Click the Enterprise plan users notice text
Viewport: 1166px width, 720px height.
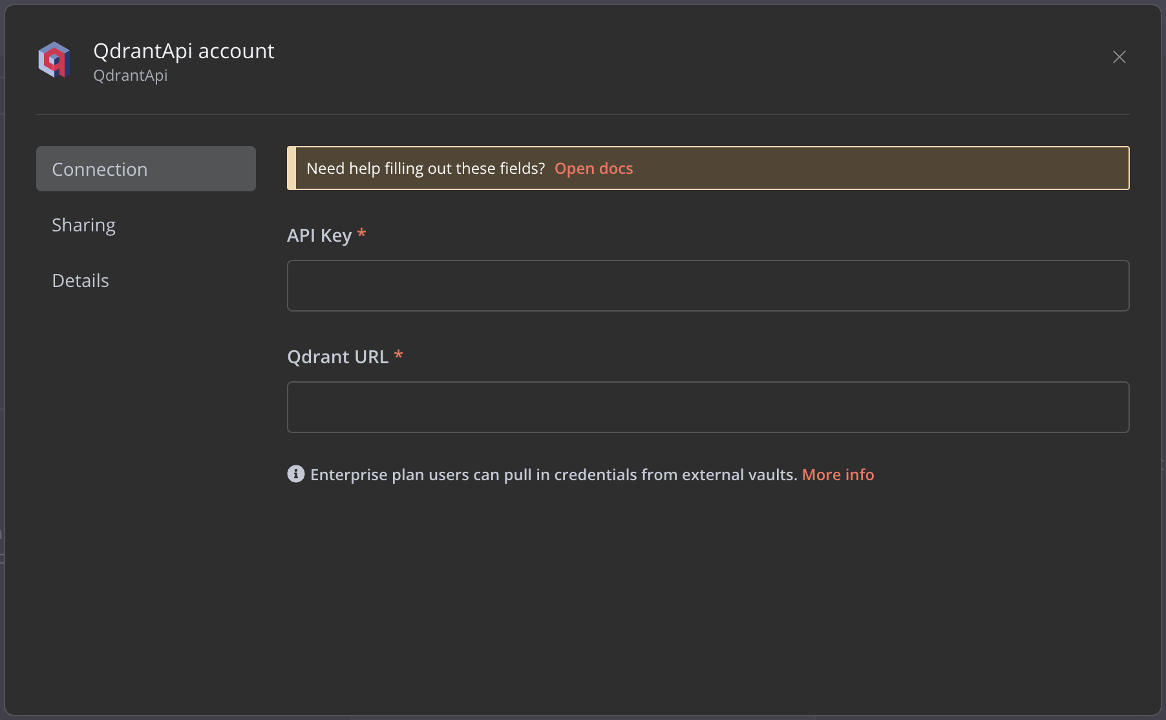tap(553, 474)
